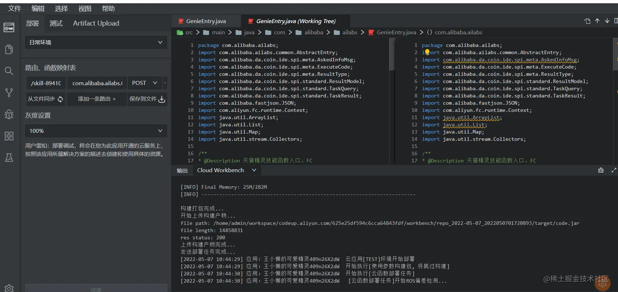The height and width of the screenshot is (292, 618).
Task: Open the 编辑 menu
Action: tap(38, 9)
